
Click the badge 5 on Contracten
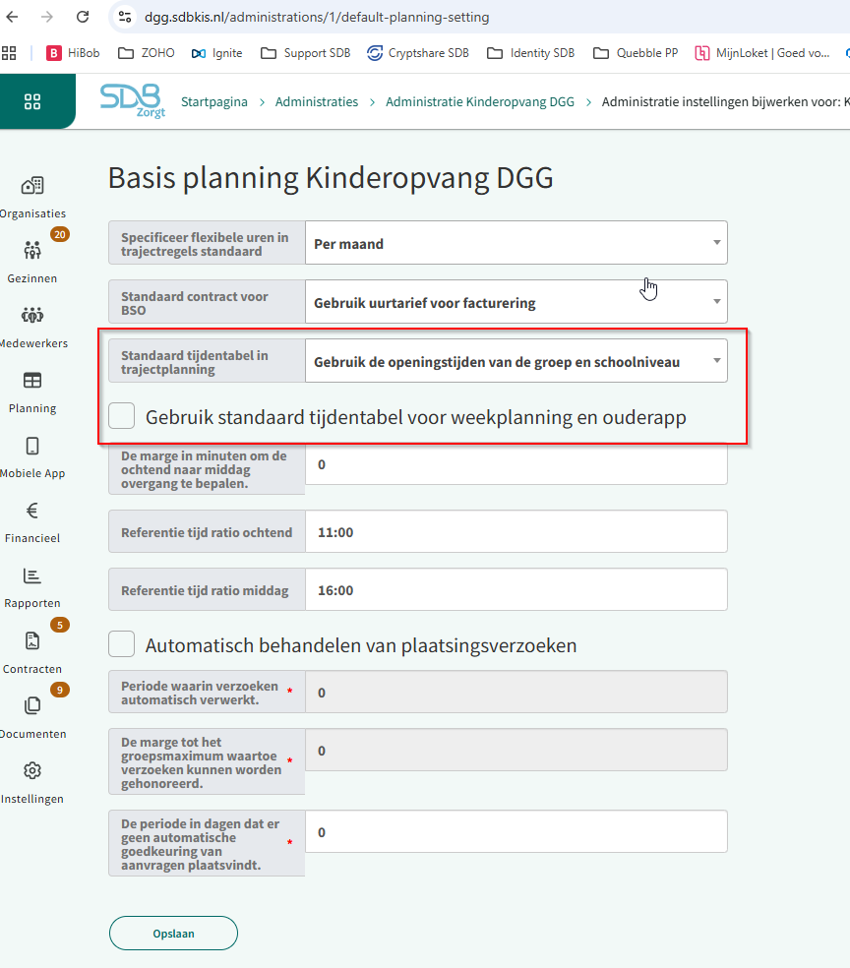point(60,625)
